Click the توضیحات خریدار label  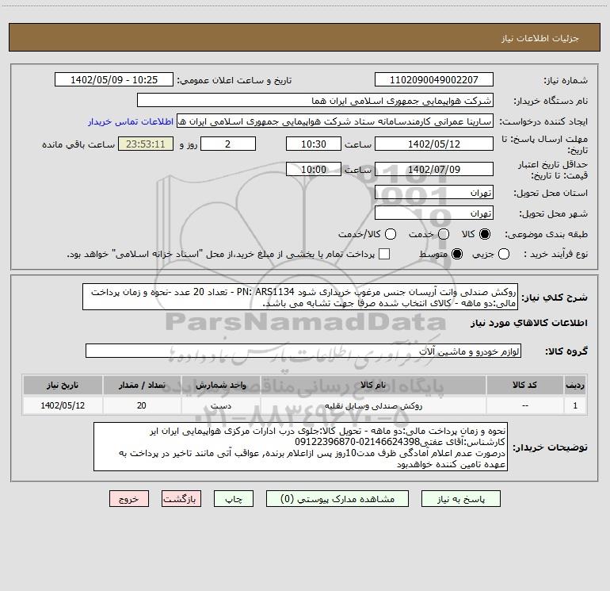(550, 447)
